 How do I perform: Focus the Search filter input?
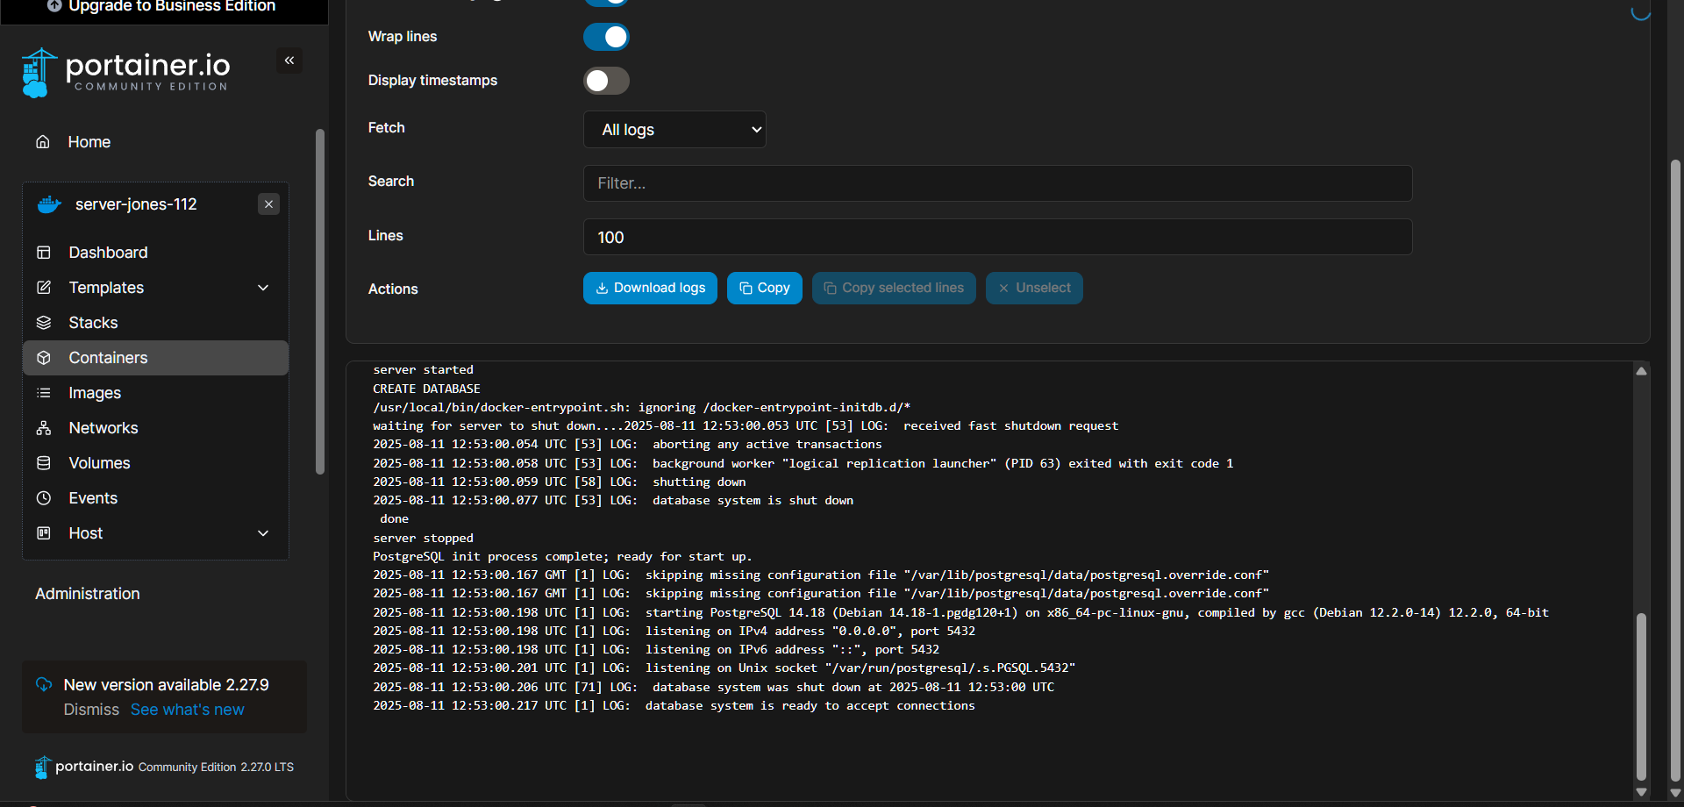point(997,183)
